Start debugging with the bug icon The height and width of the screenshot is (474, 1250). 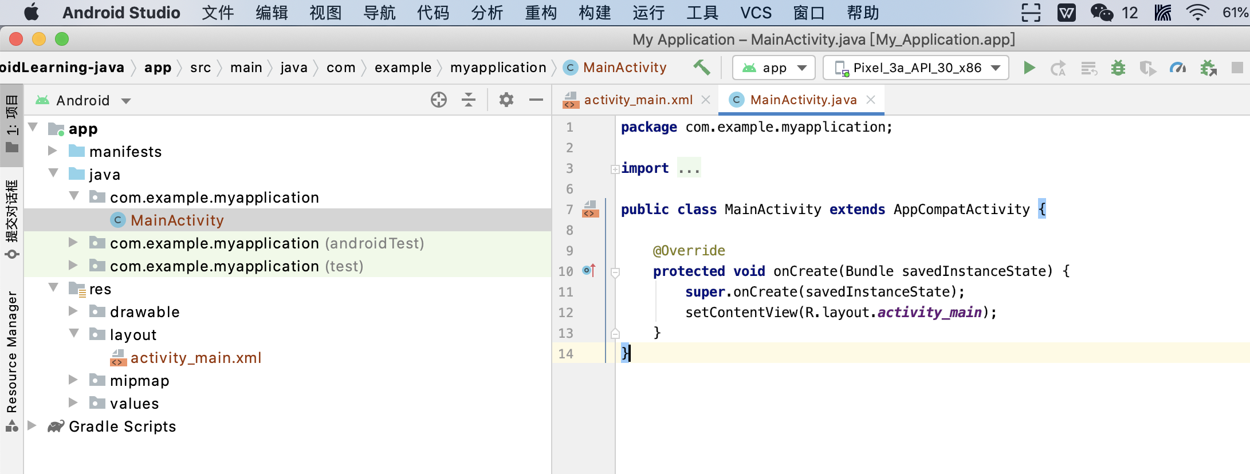[x=1118, y=68]
